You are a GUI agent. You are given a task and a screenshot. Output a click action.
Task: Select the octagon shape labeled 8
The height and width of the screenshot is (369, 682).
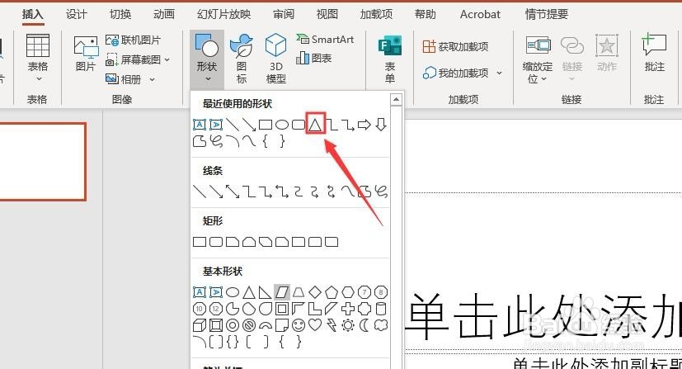coord(381,292)
